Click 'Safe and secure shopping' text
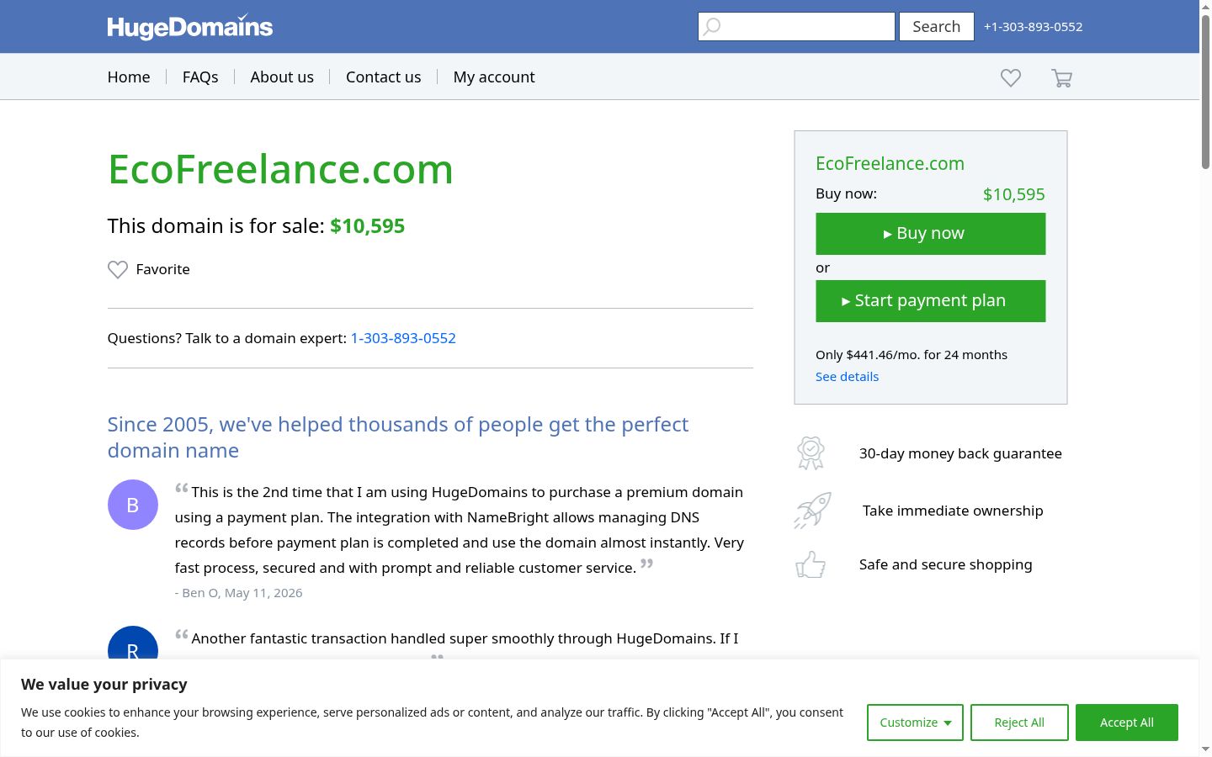 945,564
